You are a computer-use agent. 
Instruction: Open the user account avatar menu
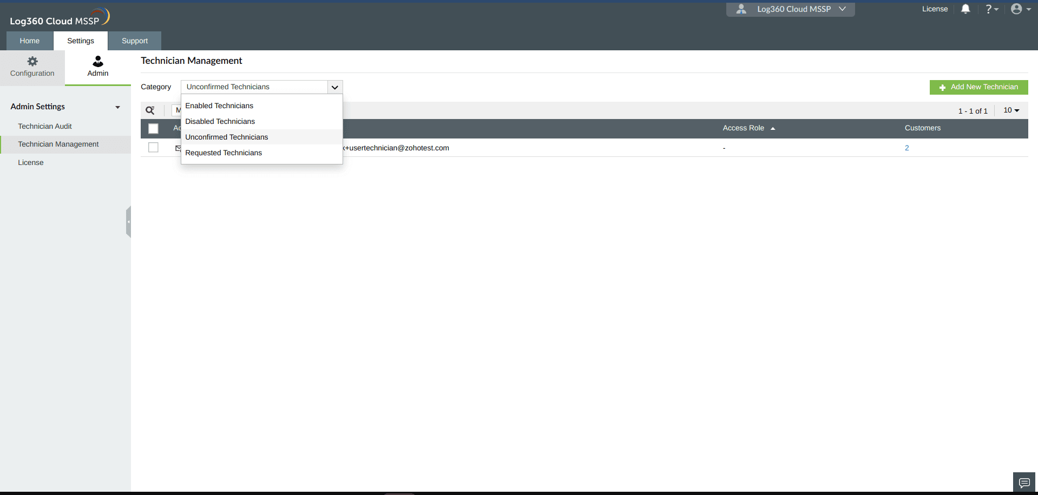click(x=1021, y=9)
